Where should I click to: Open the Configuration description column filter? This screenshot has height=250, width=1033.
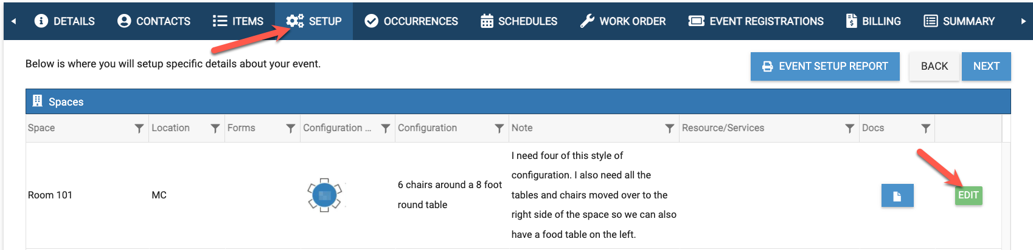(x=499, y=128)
